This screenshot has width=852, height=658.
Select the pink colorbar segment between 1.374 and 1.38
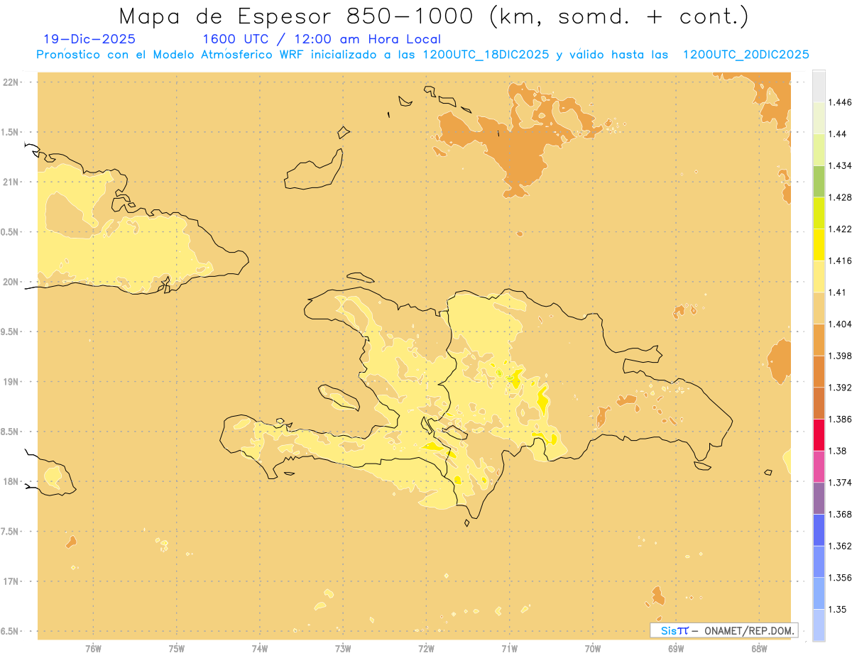coord(819,466)
